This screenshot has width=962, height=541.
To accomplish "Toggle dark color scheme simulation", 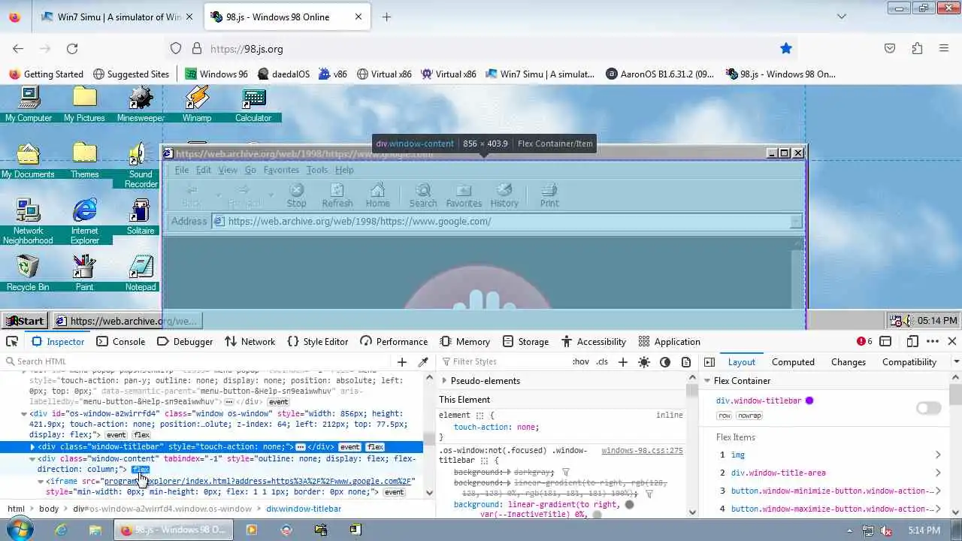I will click(665, 362).
